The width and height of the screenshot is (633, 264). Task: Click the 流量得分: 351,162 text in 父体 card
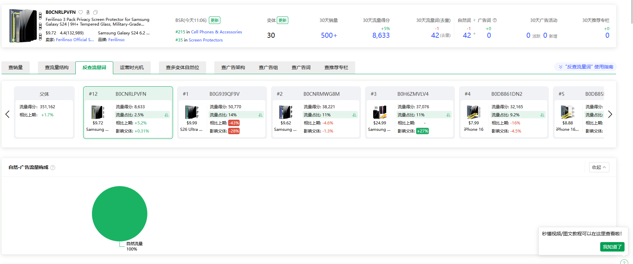[37, 107]
